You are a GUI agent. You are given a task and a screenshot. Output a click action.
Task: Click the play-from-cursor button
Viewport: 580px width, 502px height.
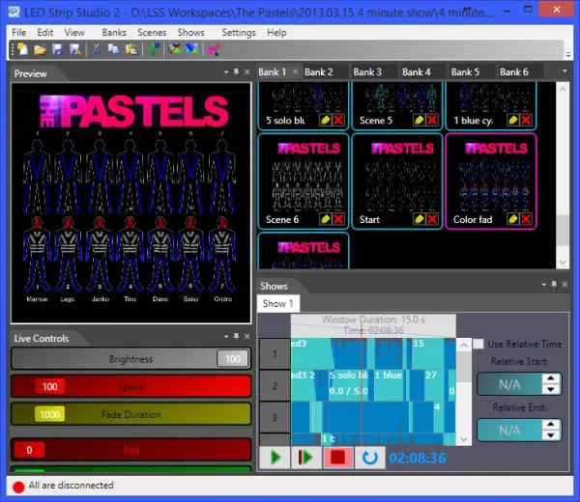(x=306, y=458)
